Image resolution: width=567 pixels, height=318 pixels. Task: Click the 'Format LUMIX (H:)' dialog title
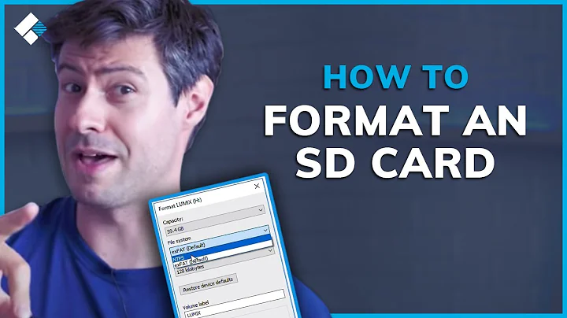[180, 204]
